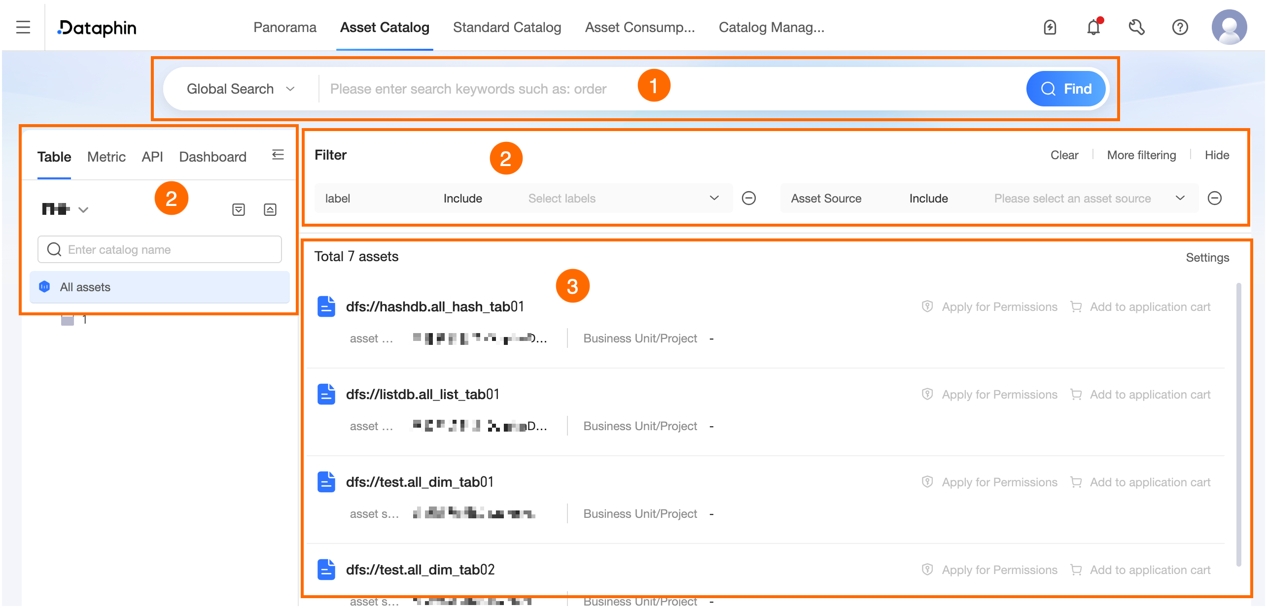Open asset dfs://test.all_dim_tab01

pos(420,482)
